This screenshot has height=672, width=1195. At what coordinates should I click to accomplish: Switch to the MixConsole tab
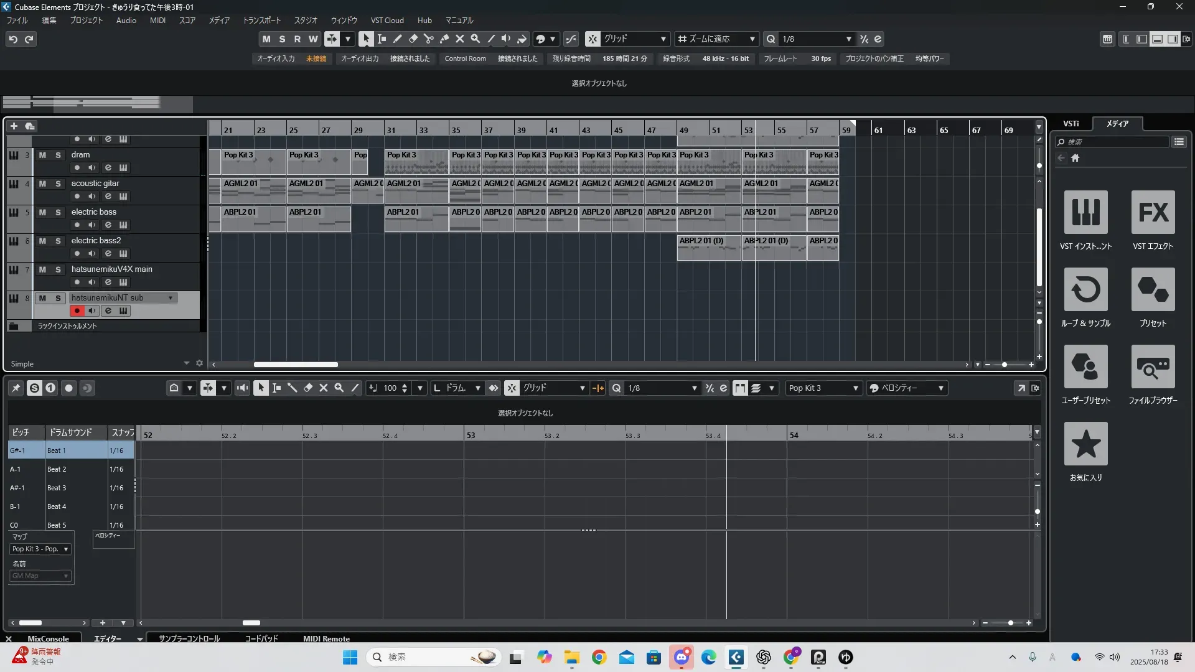pyautogui.click(x=48, y=638)
